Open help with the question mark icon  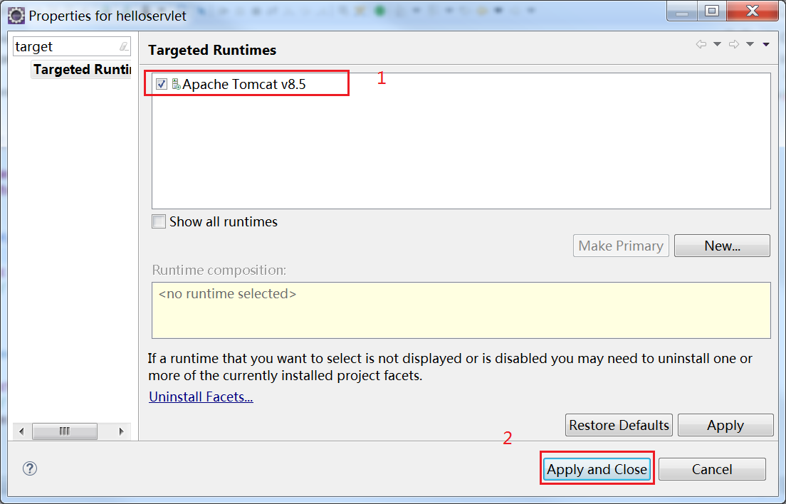point(30,468)
